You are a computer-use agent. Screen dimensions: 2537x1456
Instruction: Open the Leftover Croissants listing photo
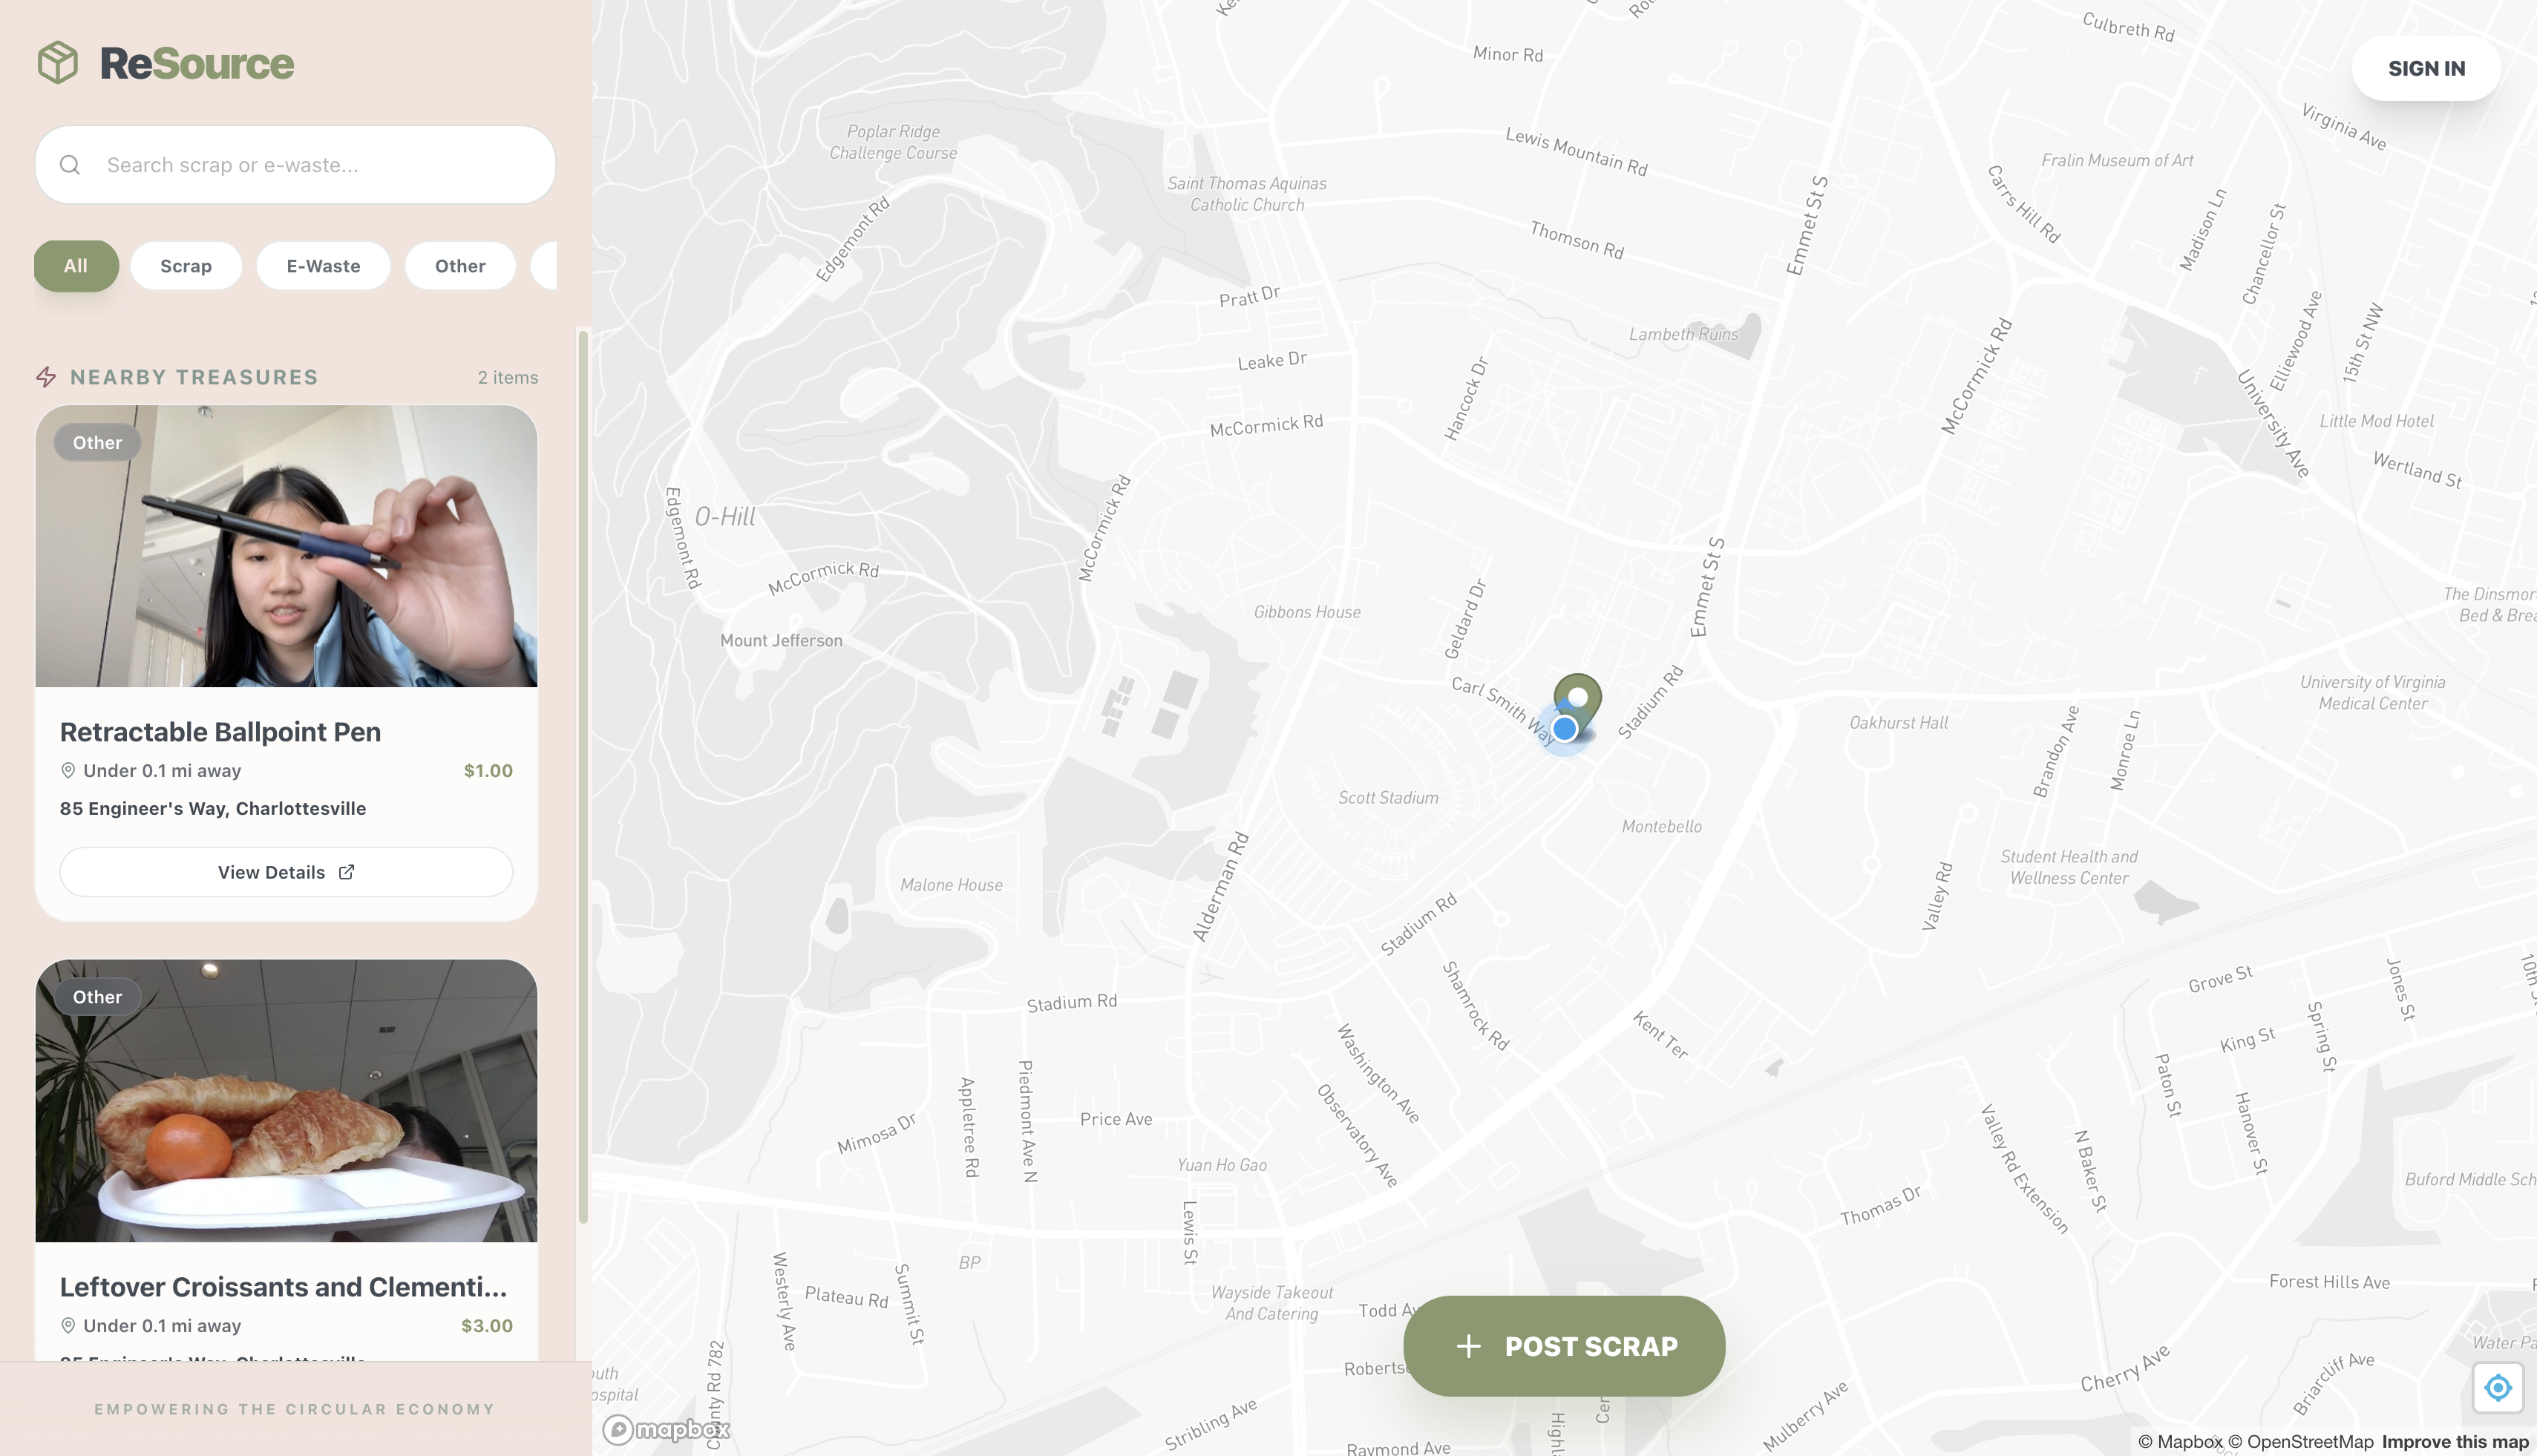point(286,1101)
